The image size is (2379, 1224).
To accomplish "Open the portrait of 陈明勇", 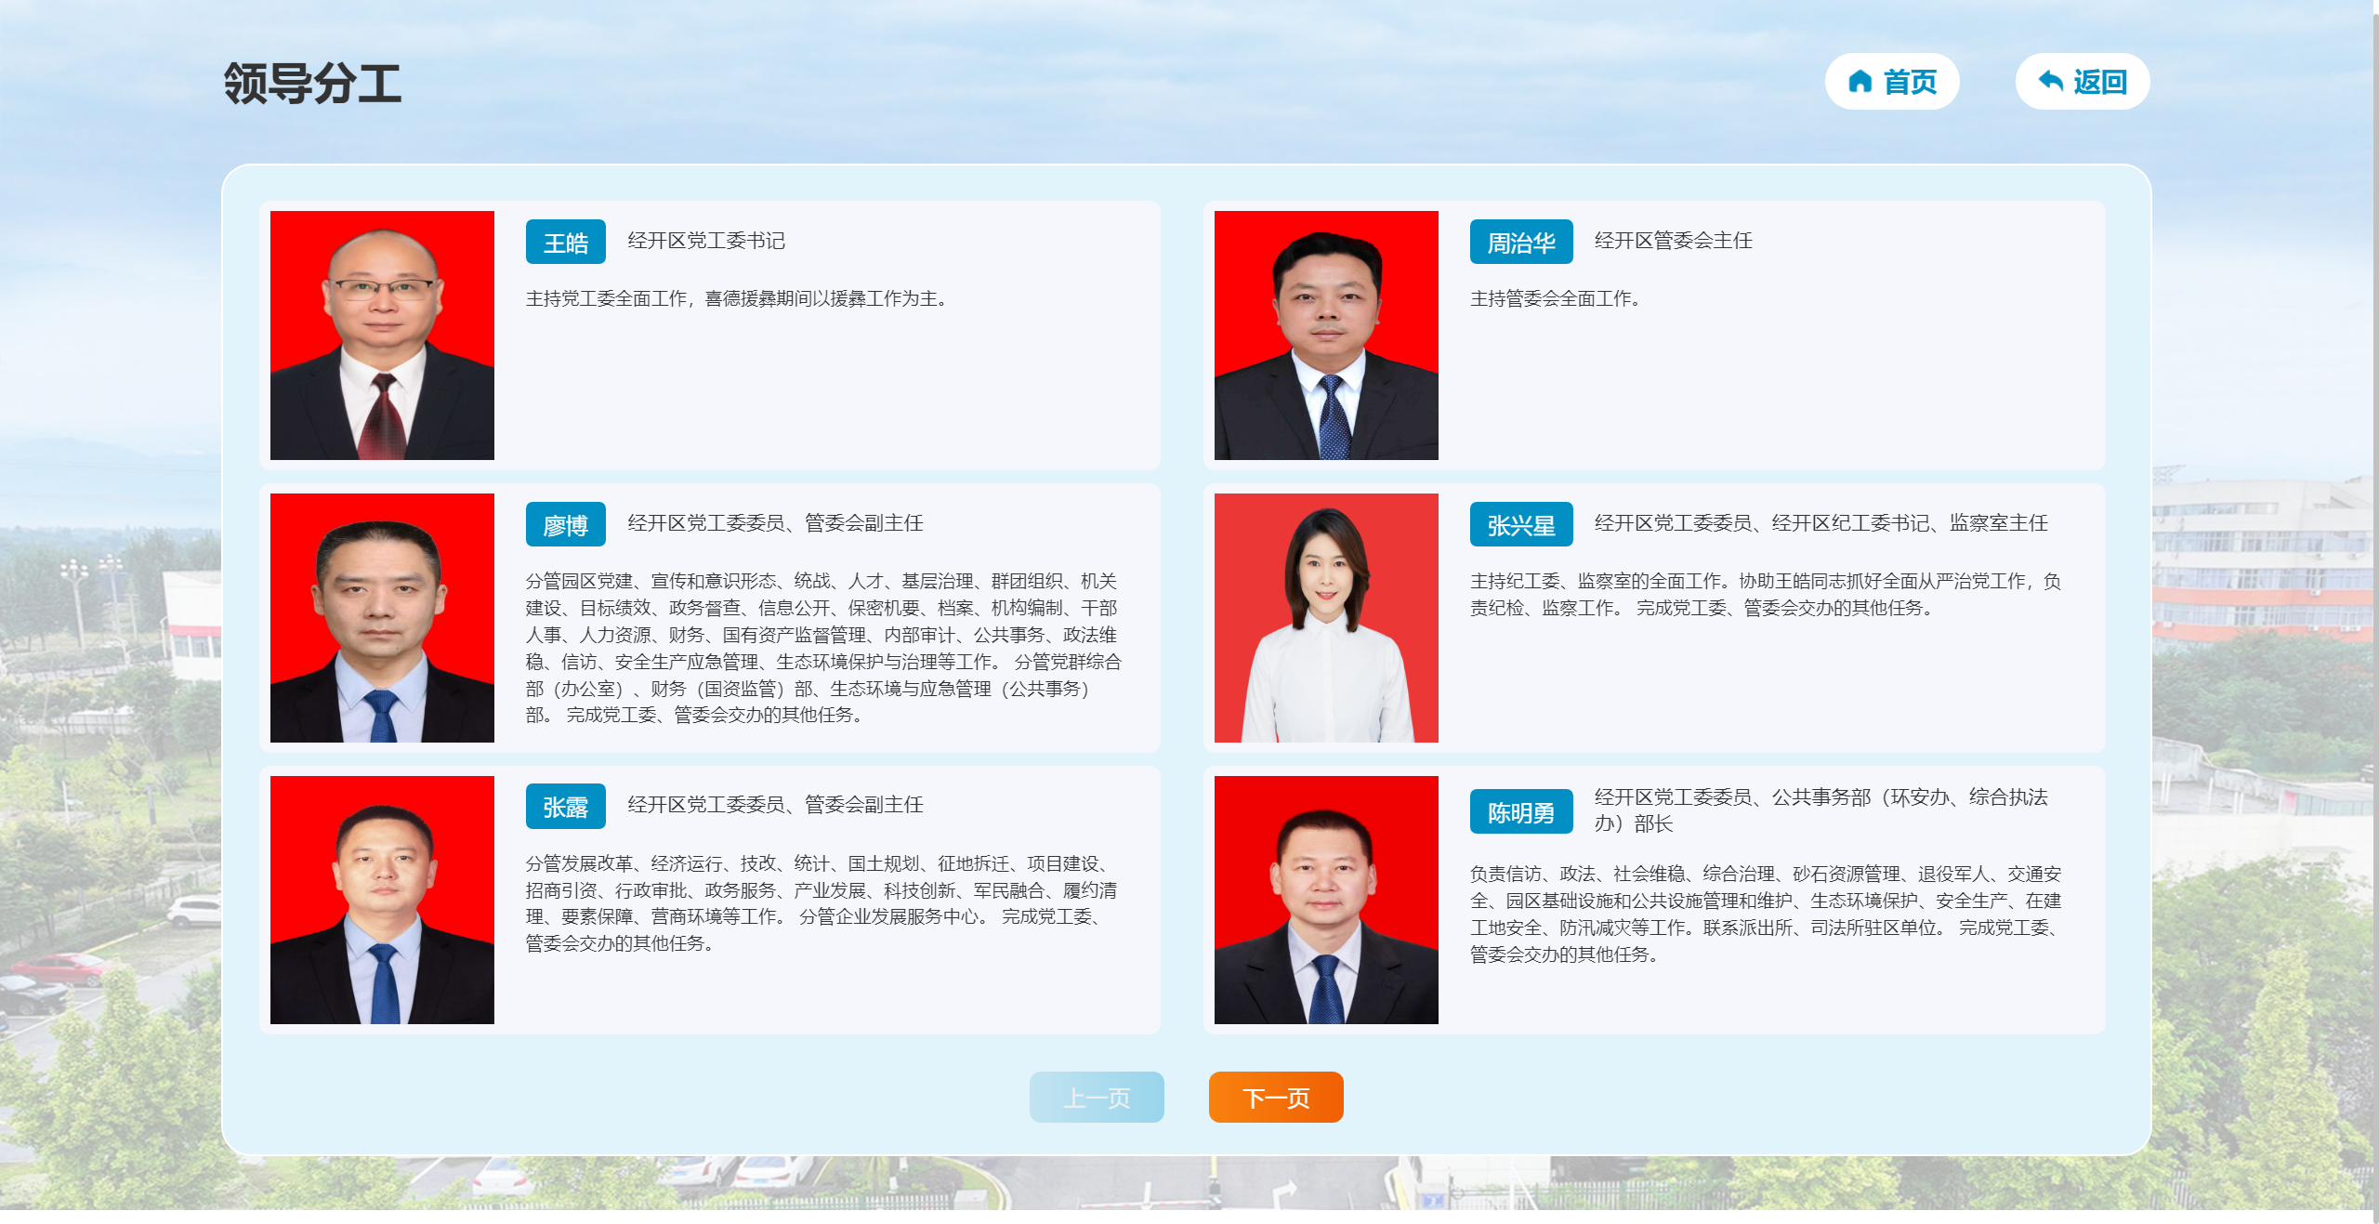I will tap(1326, 900).
